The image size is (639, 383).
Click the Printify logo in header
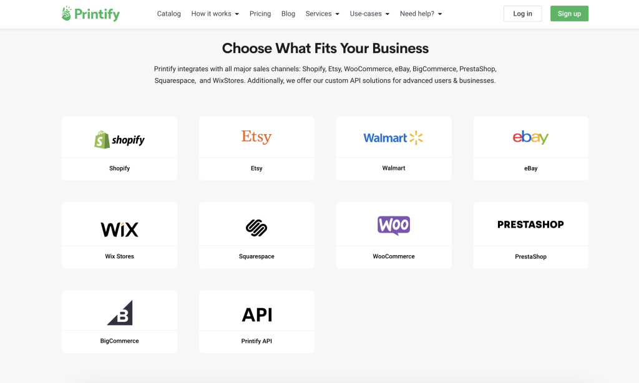pos(90,14)
